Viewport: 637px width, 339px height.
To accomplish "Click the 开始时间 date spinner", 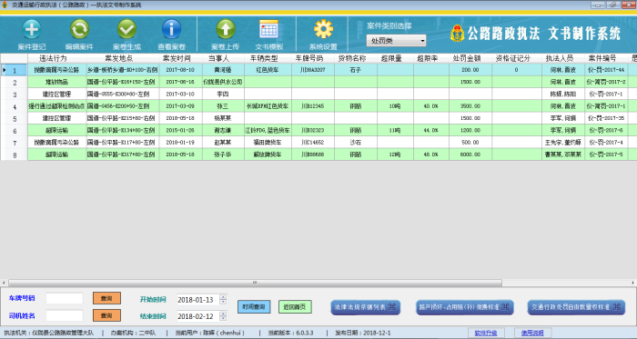I will (x=223, y=300).
